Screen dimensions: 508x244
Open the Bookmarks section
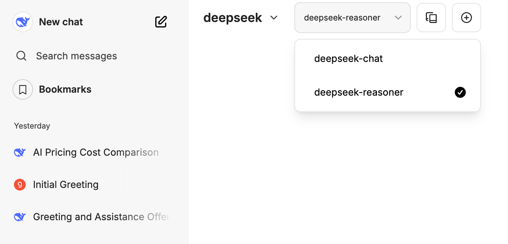(65, 89)
